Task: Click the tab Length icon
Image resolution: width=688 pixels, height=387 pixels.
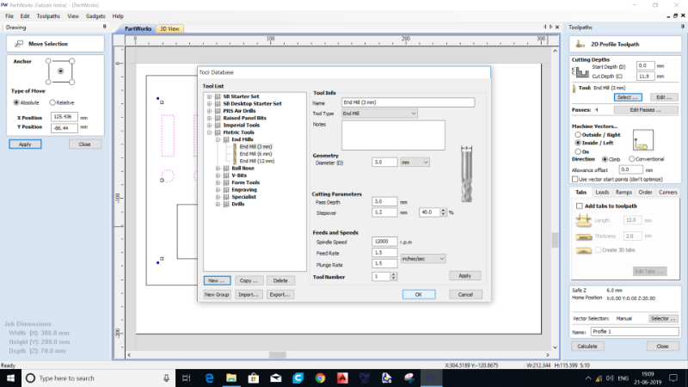Action: click(584, 220)
